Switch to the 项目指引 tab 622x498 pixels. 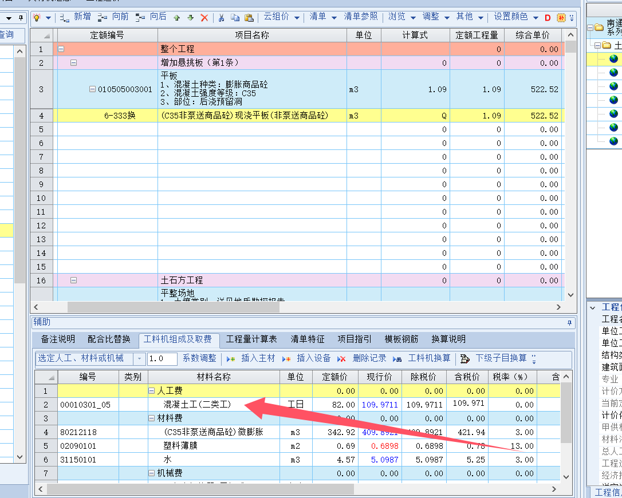point(355,339)
